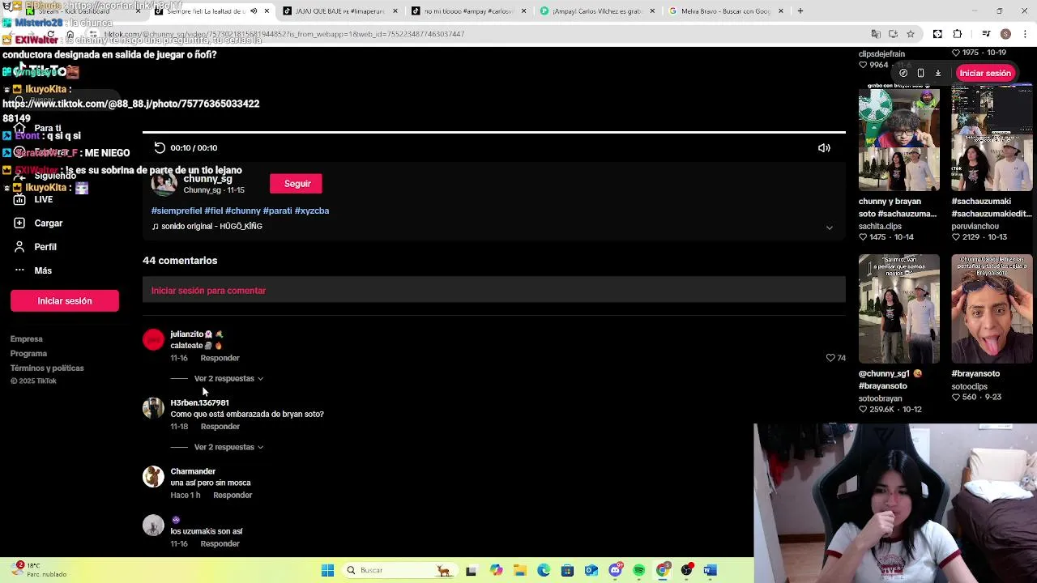Reply to Charmander's comment
Screen dimensions: 1037x583
click(x=233, y=495)
